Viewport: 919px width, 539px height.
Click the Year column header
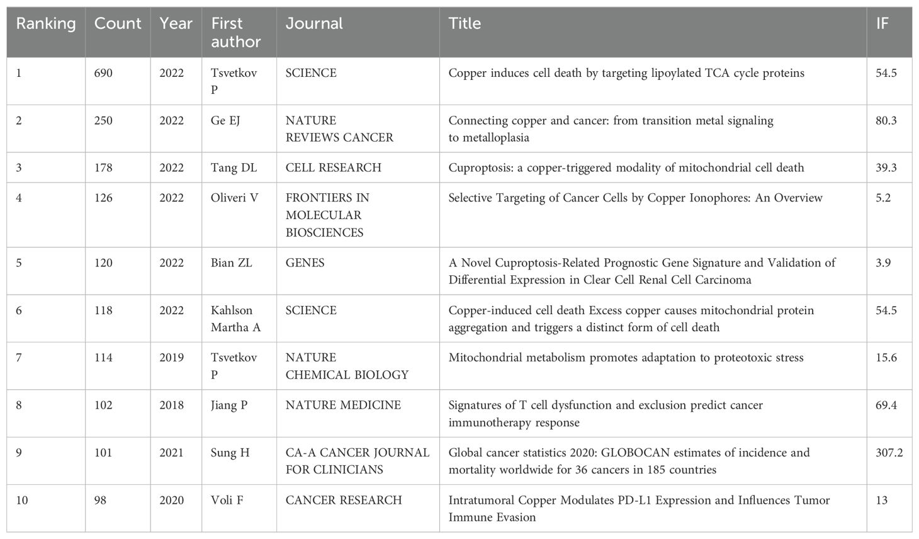(176, 24)
